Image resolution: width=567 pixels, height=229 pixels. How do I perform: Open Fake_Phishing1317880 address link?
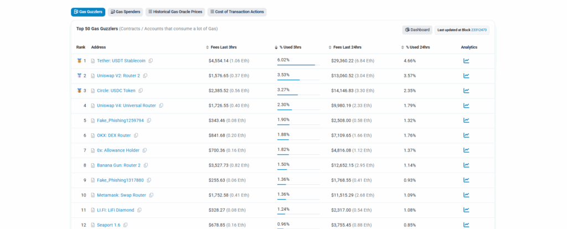[120, 180]
